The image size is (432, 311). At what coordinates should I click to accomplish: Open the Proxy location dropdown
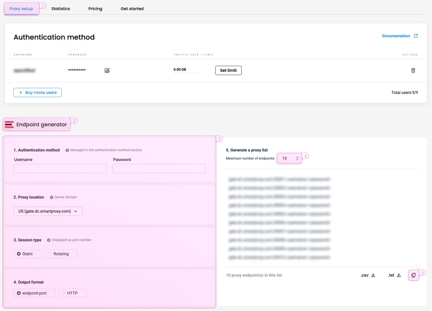point(48,211)
